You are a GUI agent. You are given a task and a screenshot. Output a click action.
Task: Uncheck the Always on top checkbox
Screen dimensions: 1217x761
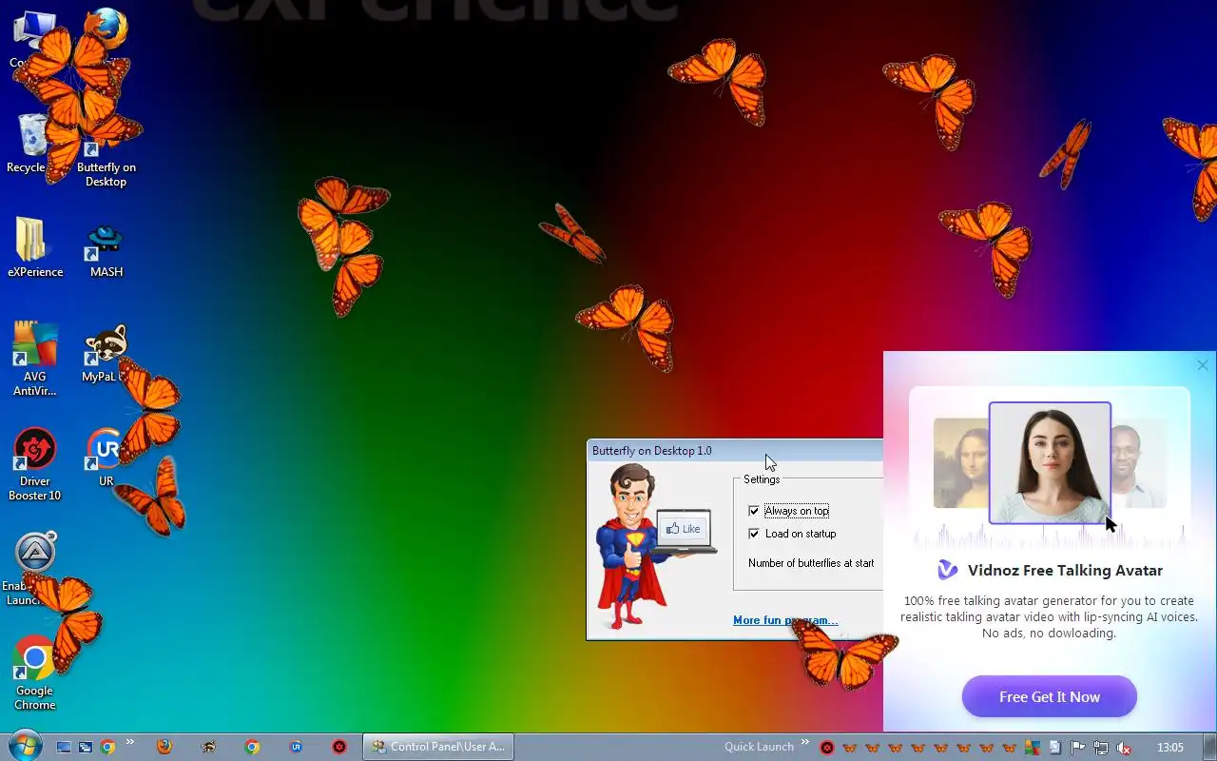[754, 511]
